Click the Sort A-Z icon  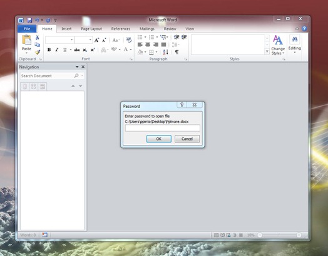(165, 52)
